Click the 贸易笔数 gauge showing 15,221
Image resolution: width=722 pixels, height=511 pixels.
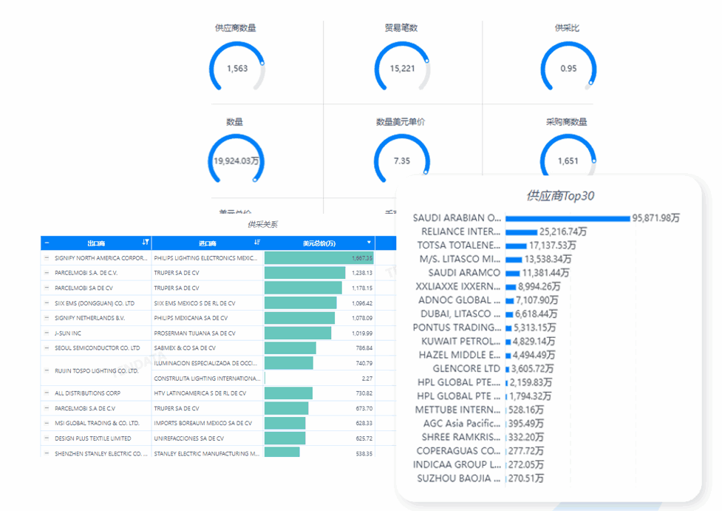tap(402, 68)
